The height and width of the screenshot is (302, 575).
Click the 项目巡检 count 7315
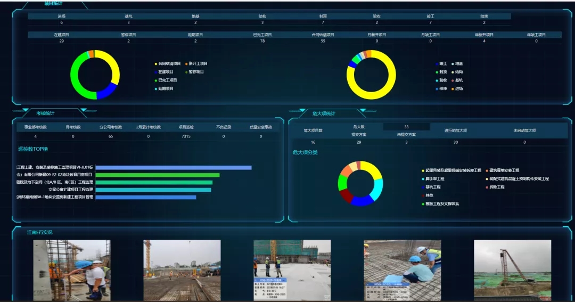185,137
